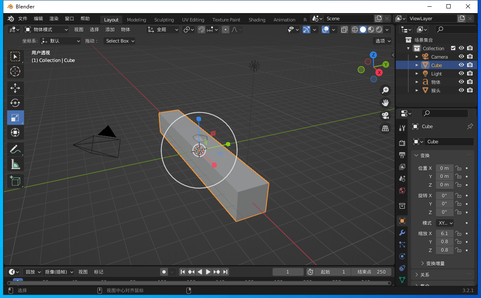Click the 缩放 X value slider showing 6.1
The image size is (481, 298).
[444, 233]
